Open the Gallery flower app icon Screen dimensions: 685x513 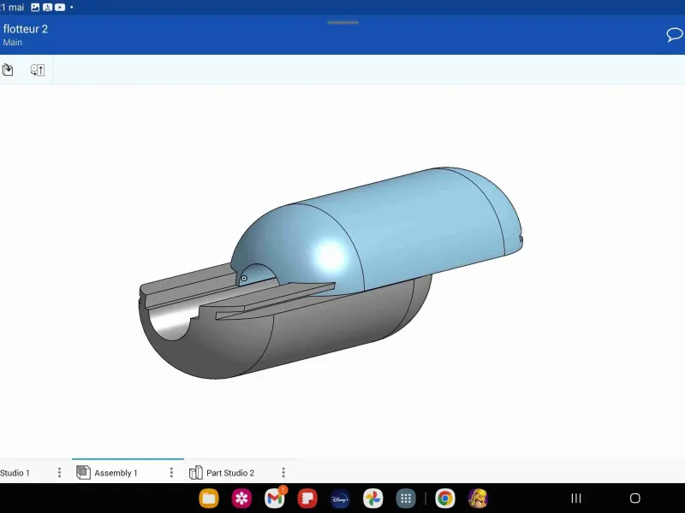[x=241, y=498]
